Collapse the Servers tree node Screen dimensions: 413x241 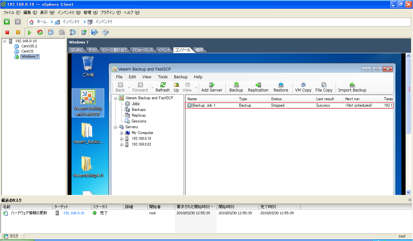[115, 127]
